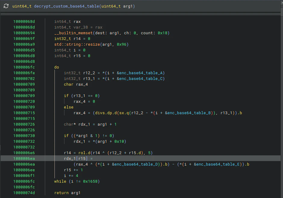Click address 100000730
Viewport: 283px width, 198px height.
pos(24,136)
